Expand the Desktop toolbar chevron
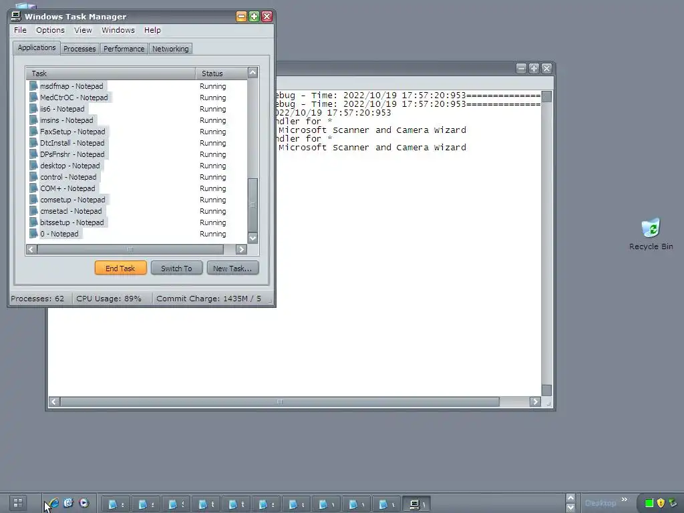Viewport: 684px width, 513px height. click(x=625, y=500)
